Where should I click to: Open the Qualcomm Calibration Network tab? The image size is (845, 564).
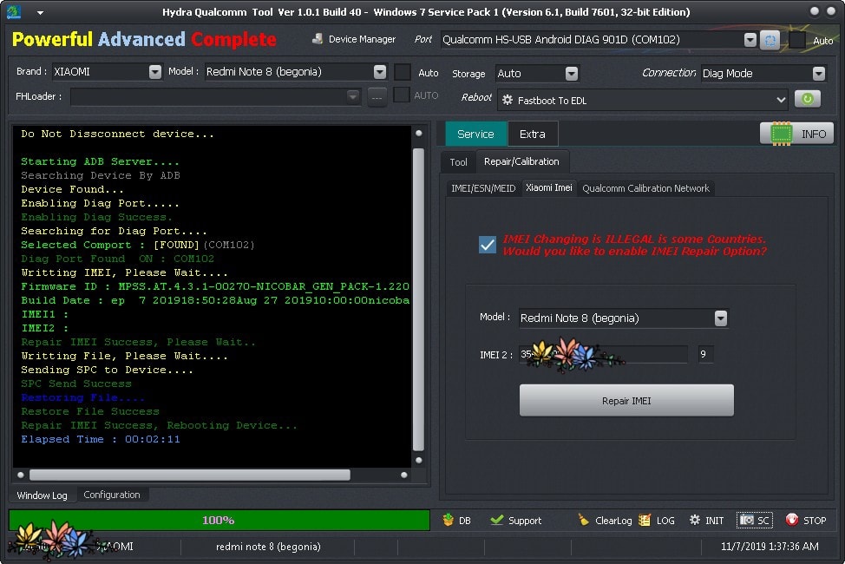pos(645,187)
